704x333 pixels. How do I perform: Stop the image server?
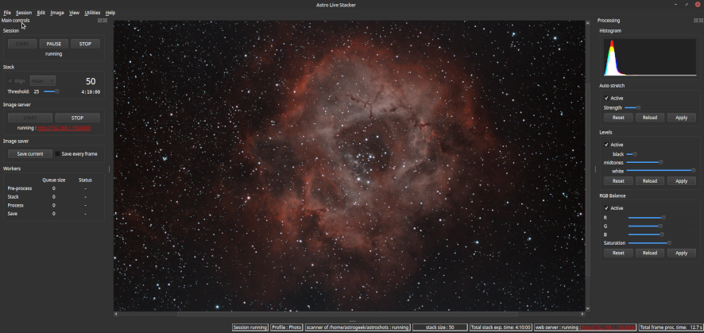tap(77, 118)
